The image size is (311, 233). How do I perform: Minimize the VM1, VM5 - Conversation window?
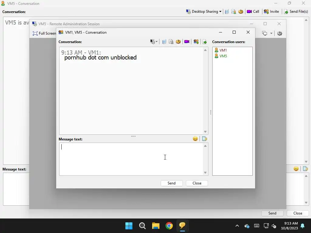pyautogui.click(x=220, y=32)
